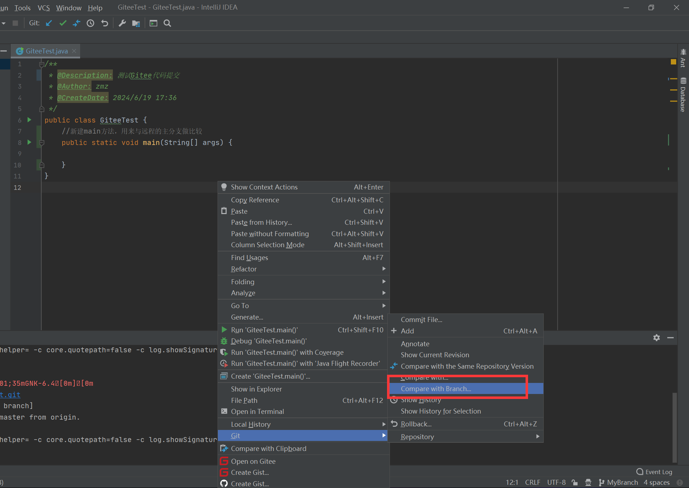
Task: Click Debug 'GiteeTest.main()' menu item
Action: (x=303, y=341)
